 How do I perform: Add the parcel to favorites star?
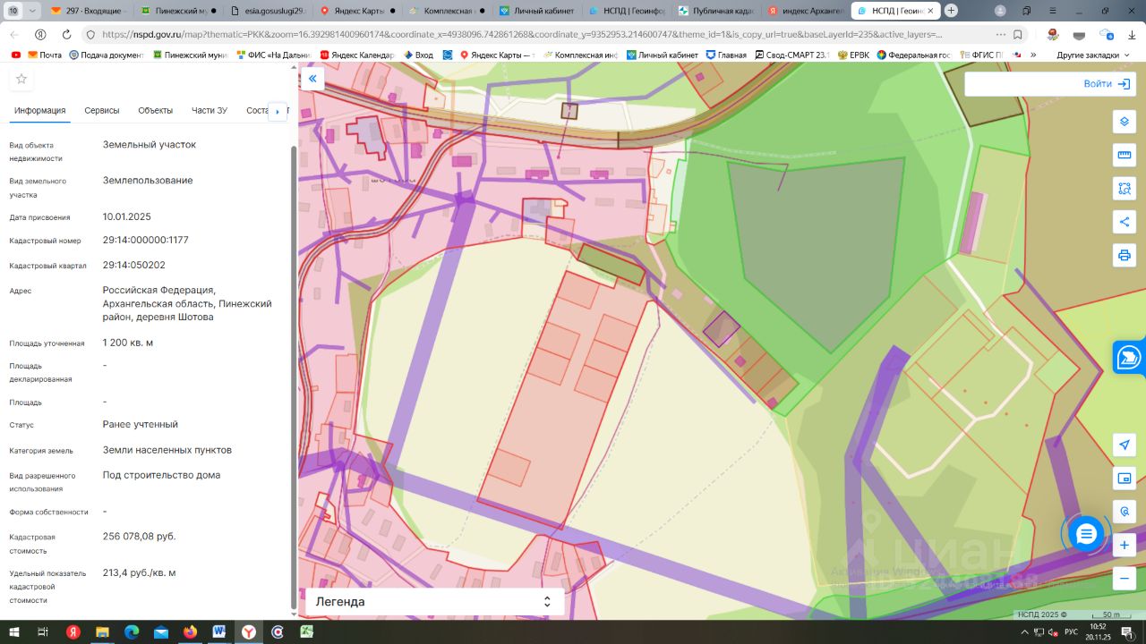pyautogui.click(x=21, y=79)
